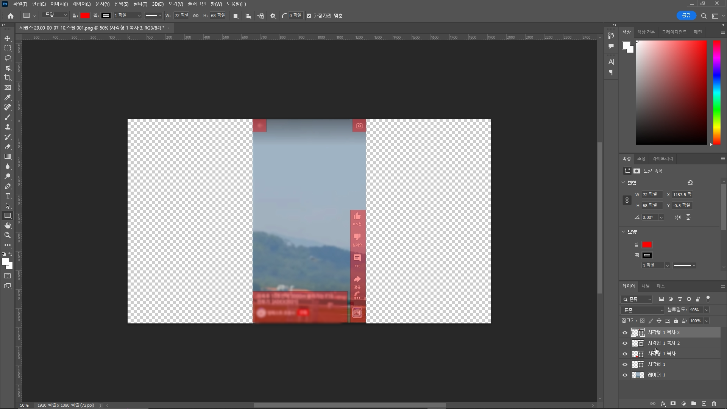Uncheck the 가장자리 맞춤 checkbox

(x=309, y=16)
